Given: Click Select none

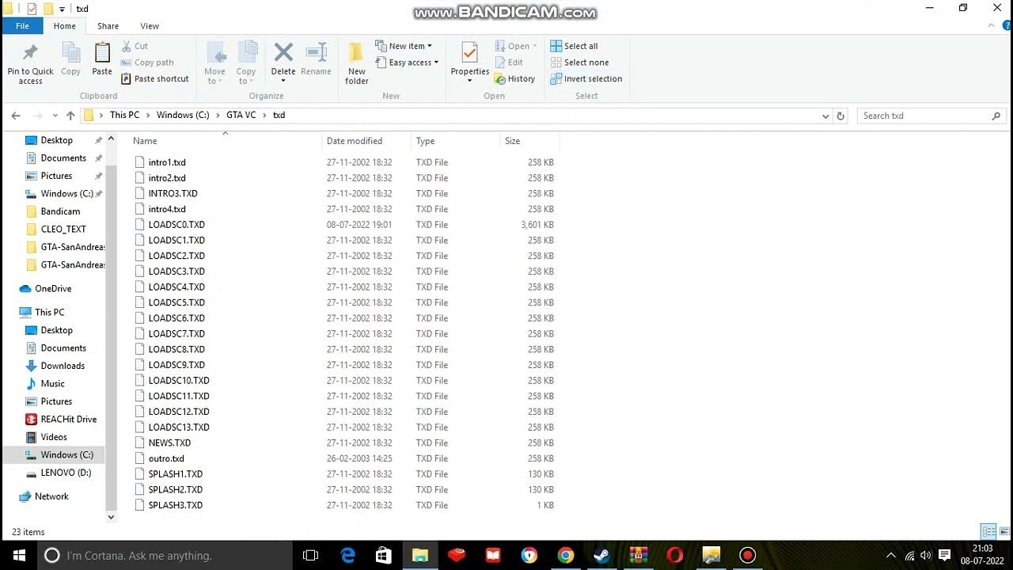Looking at the screenshot, I should coord(579,63).
